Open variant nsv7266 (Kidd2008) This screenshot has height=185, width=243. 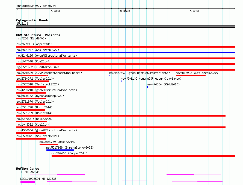pos(31,38)
